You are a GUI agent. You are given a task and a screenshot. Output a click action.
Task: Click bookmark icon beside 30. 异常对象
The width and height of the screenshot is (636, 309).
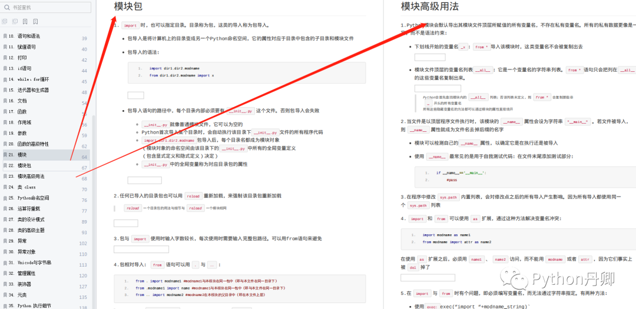(5, 252)
